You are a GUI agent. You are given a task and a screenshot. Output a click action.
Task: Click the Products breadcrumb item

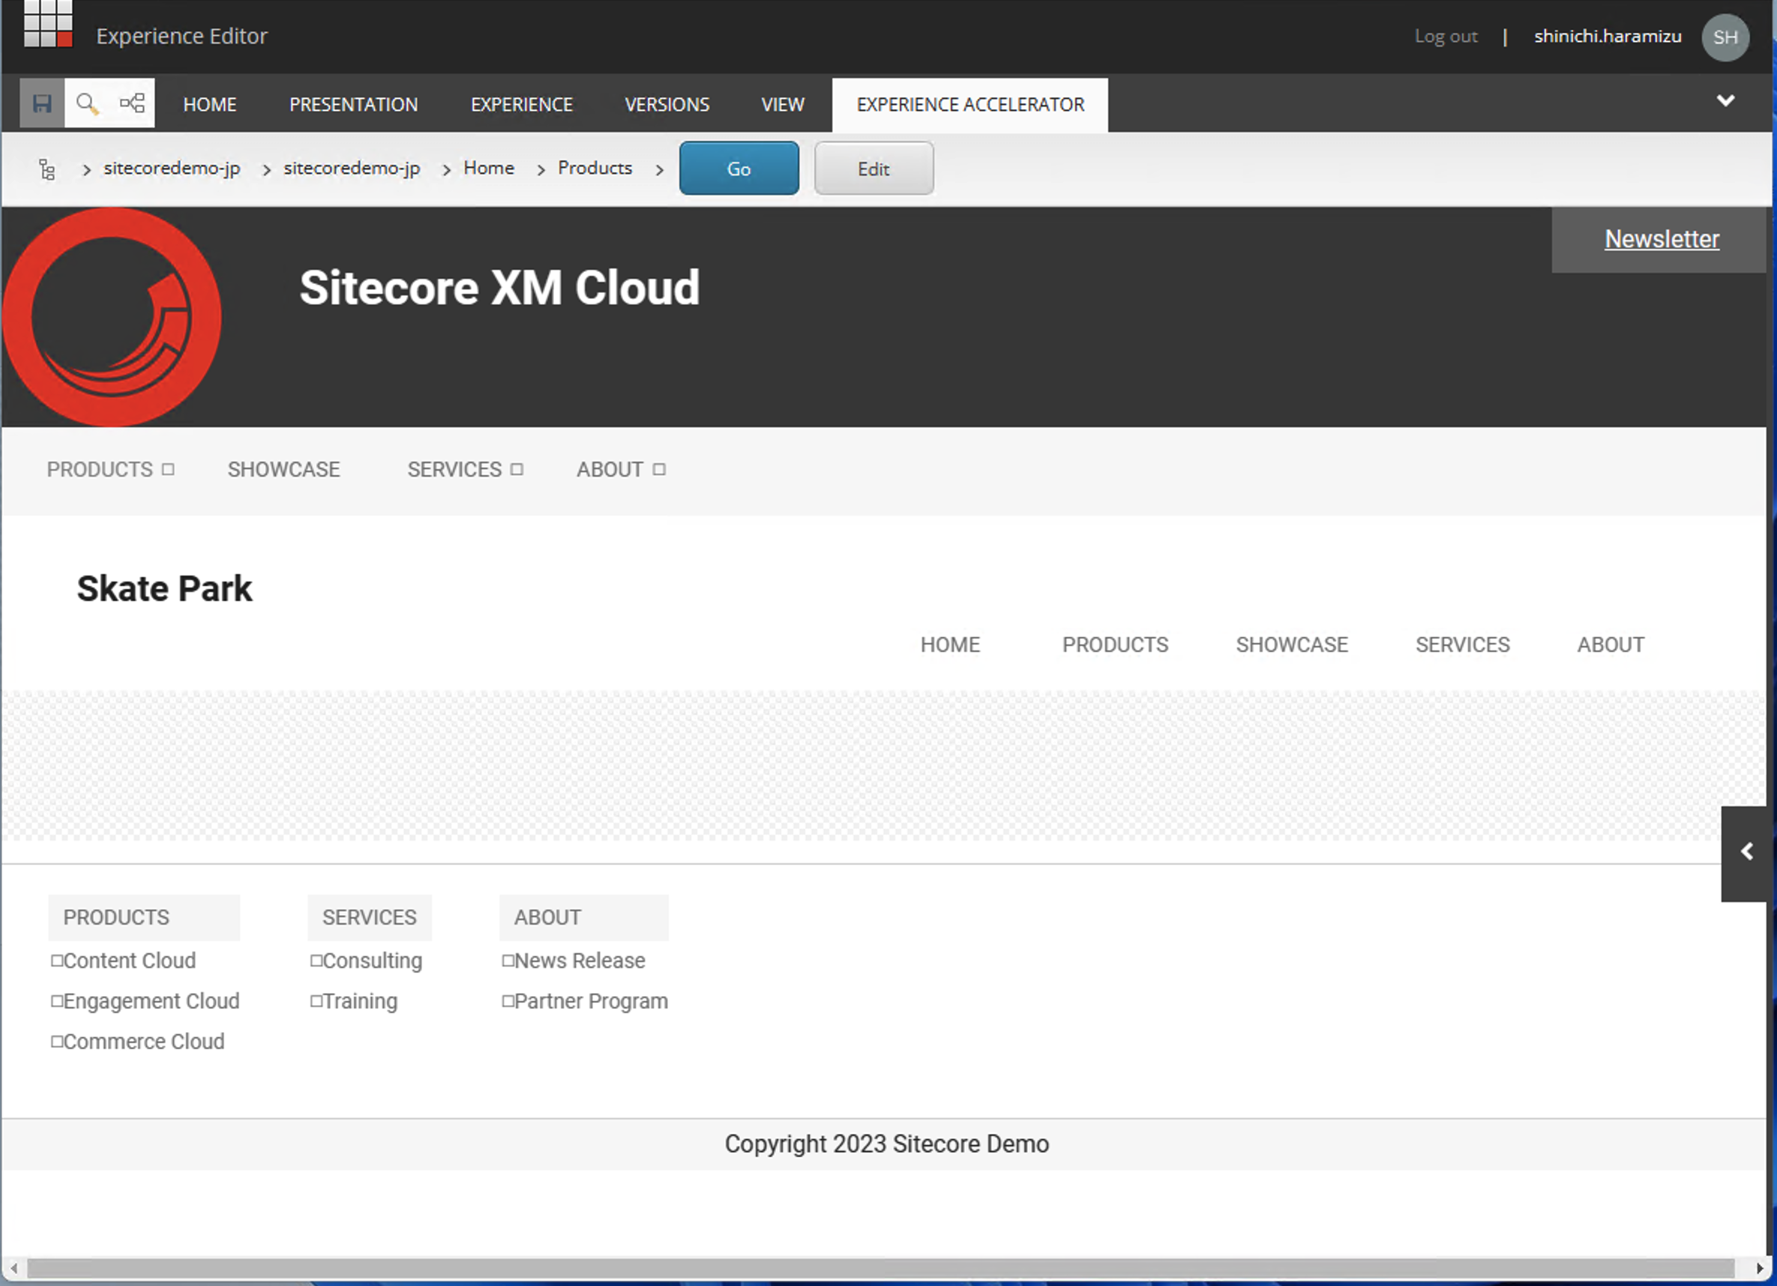[595, 169]
